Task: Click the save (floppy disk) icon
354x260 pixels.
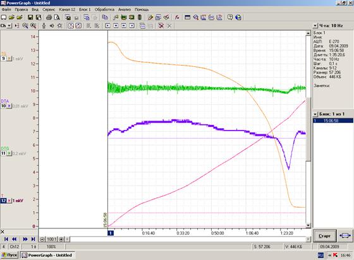Action: click(x=30, y=17)
